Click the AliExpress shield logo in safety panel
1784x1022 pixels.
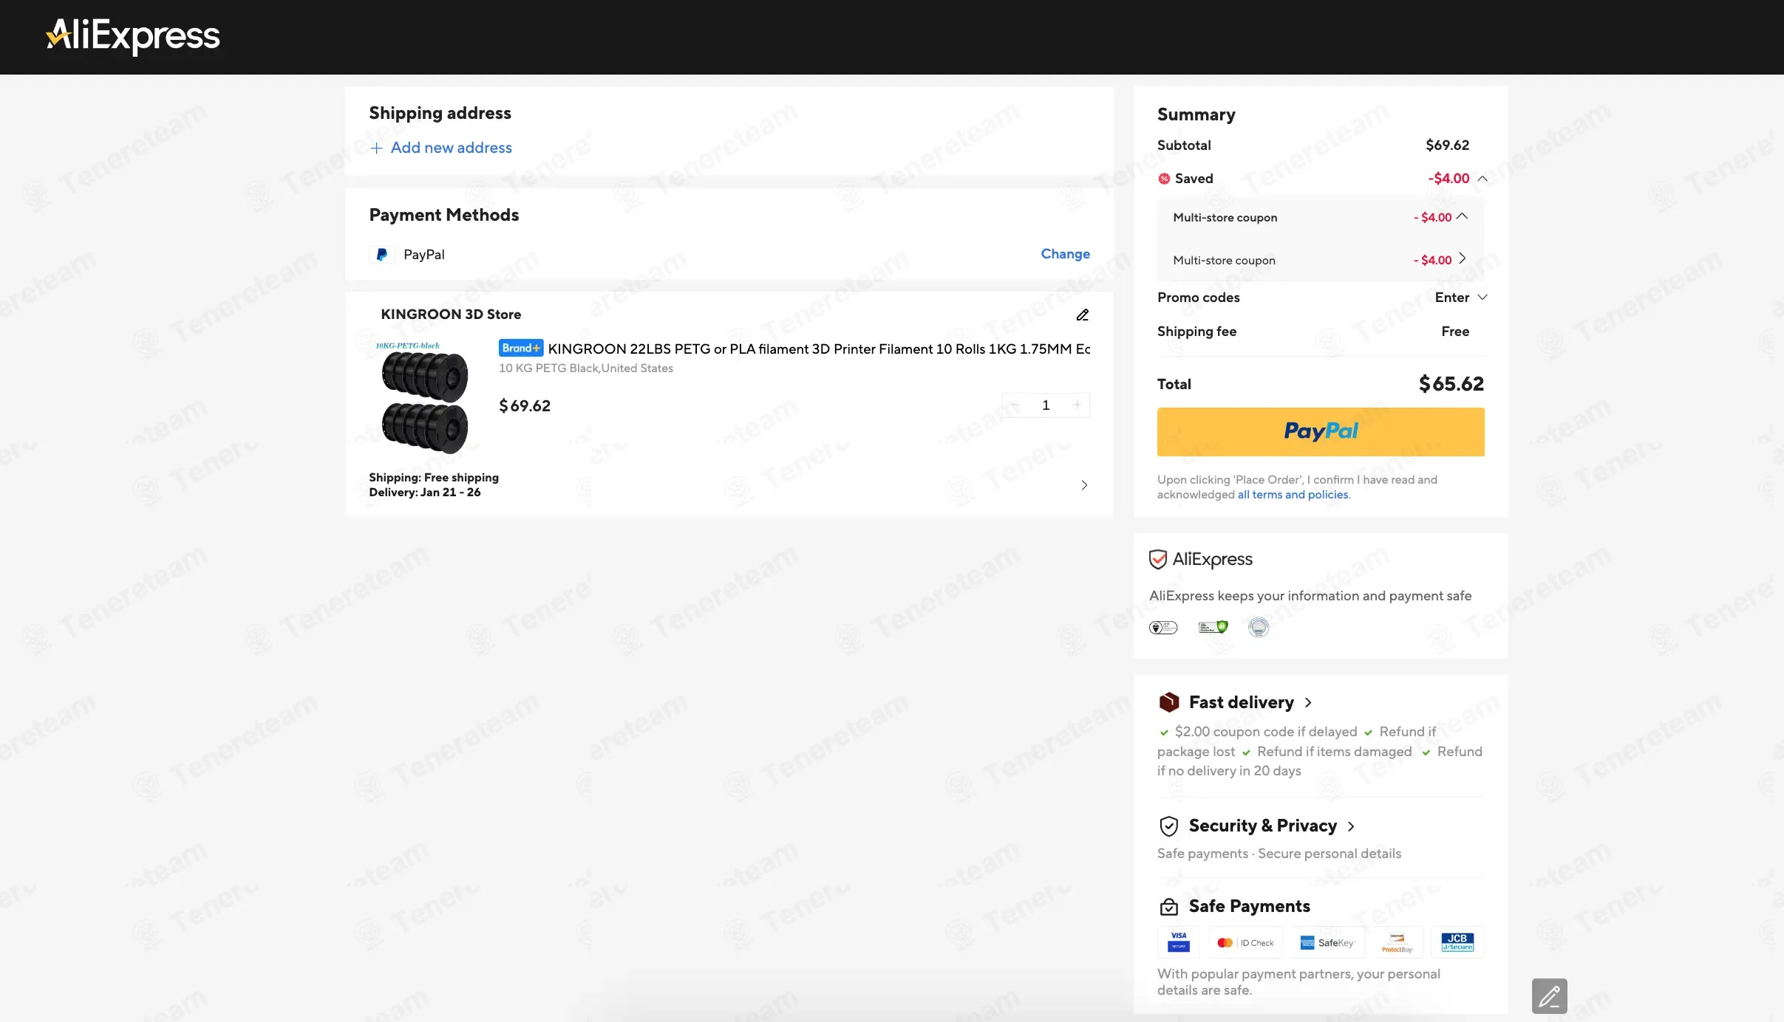click(x=1201, y=559)
